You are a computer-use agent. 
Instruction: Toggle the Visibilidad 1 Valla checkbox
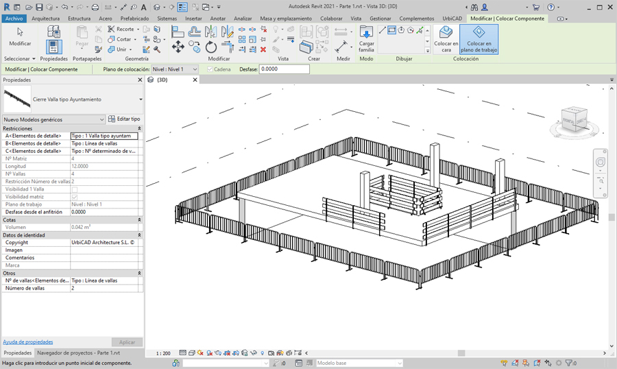tap(74, 189)
